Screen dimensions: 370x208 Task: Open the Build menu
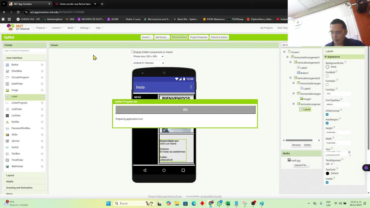[71, 28]
